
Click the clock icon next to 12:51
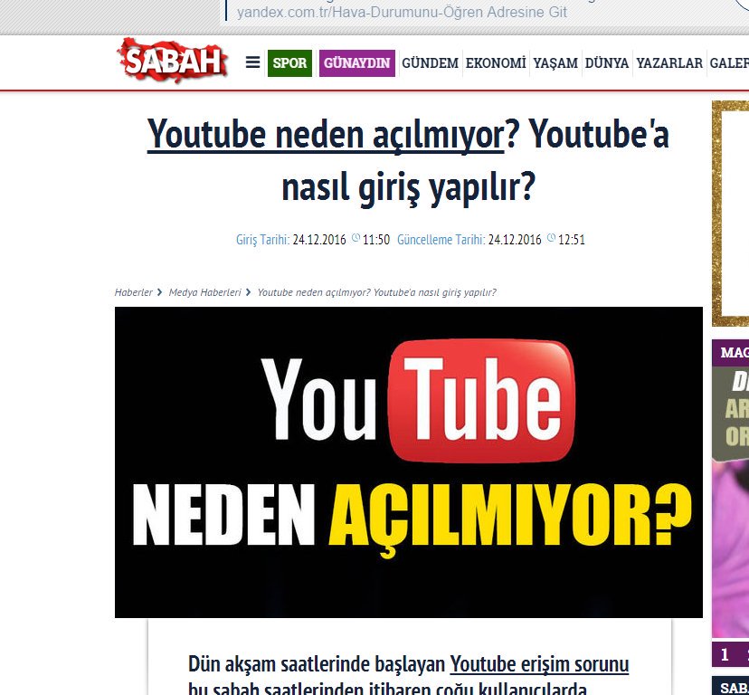click(551, 238)
